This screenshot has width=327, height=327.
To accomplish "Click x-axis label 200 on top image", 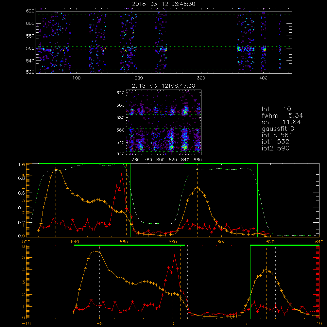I will (139, 78).
